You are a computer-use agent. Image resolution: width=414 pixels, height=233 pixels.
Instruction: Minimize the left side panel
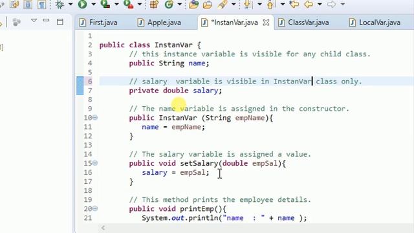coord(46,20)
